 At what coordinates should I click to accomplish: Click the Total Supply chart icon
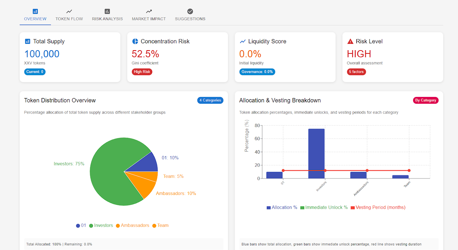pyautogui.click(x=27, y=41)
